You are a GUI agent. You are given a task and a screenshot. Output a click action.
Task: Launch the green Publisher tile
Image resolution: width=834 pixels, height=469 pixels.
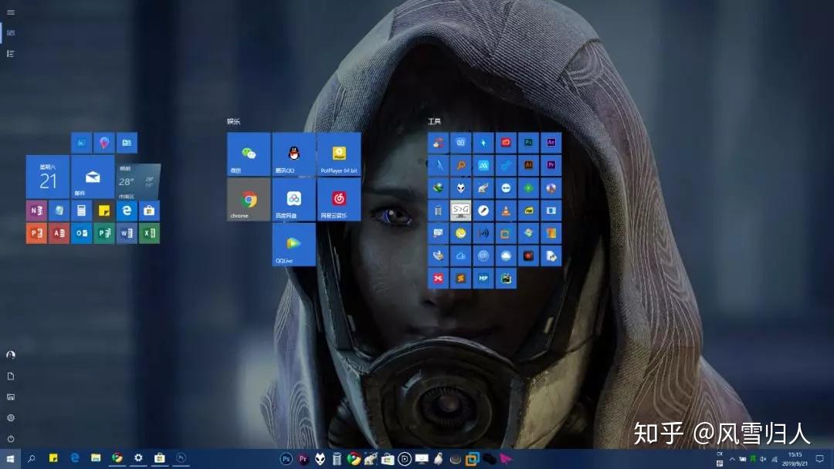click(x=104, y=233)
